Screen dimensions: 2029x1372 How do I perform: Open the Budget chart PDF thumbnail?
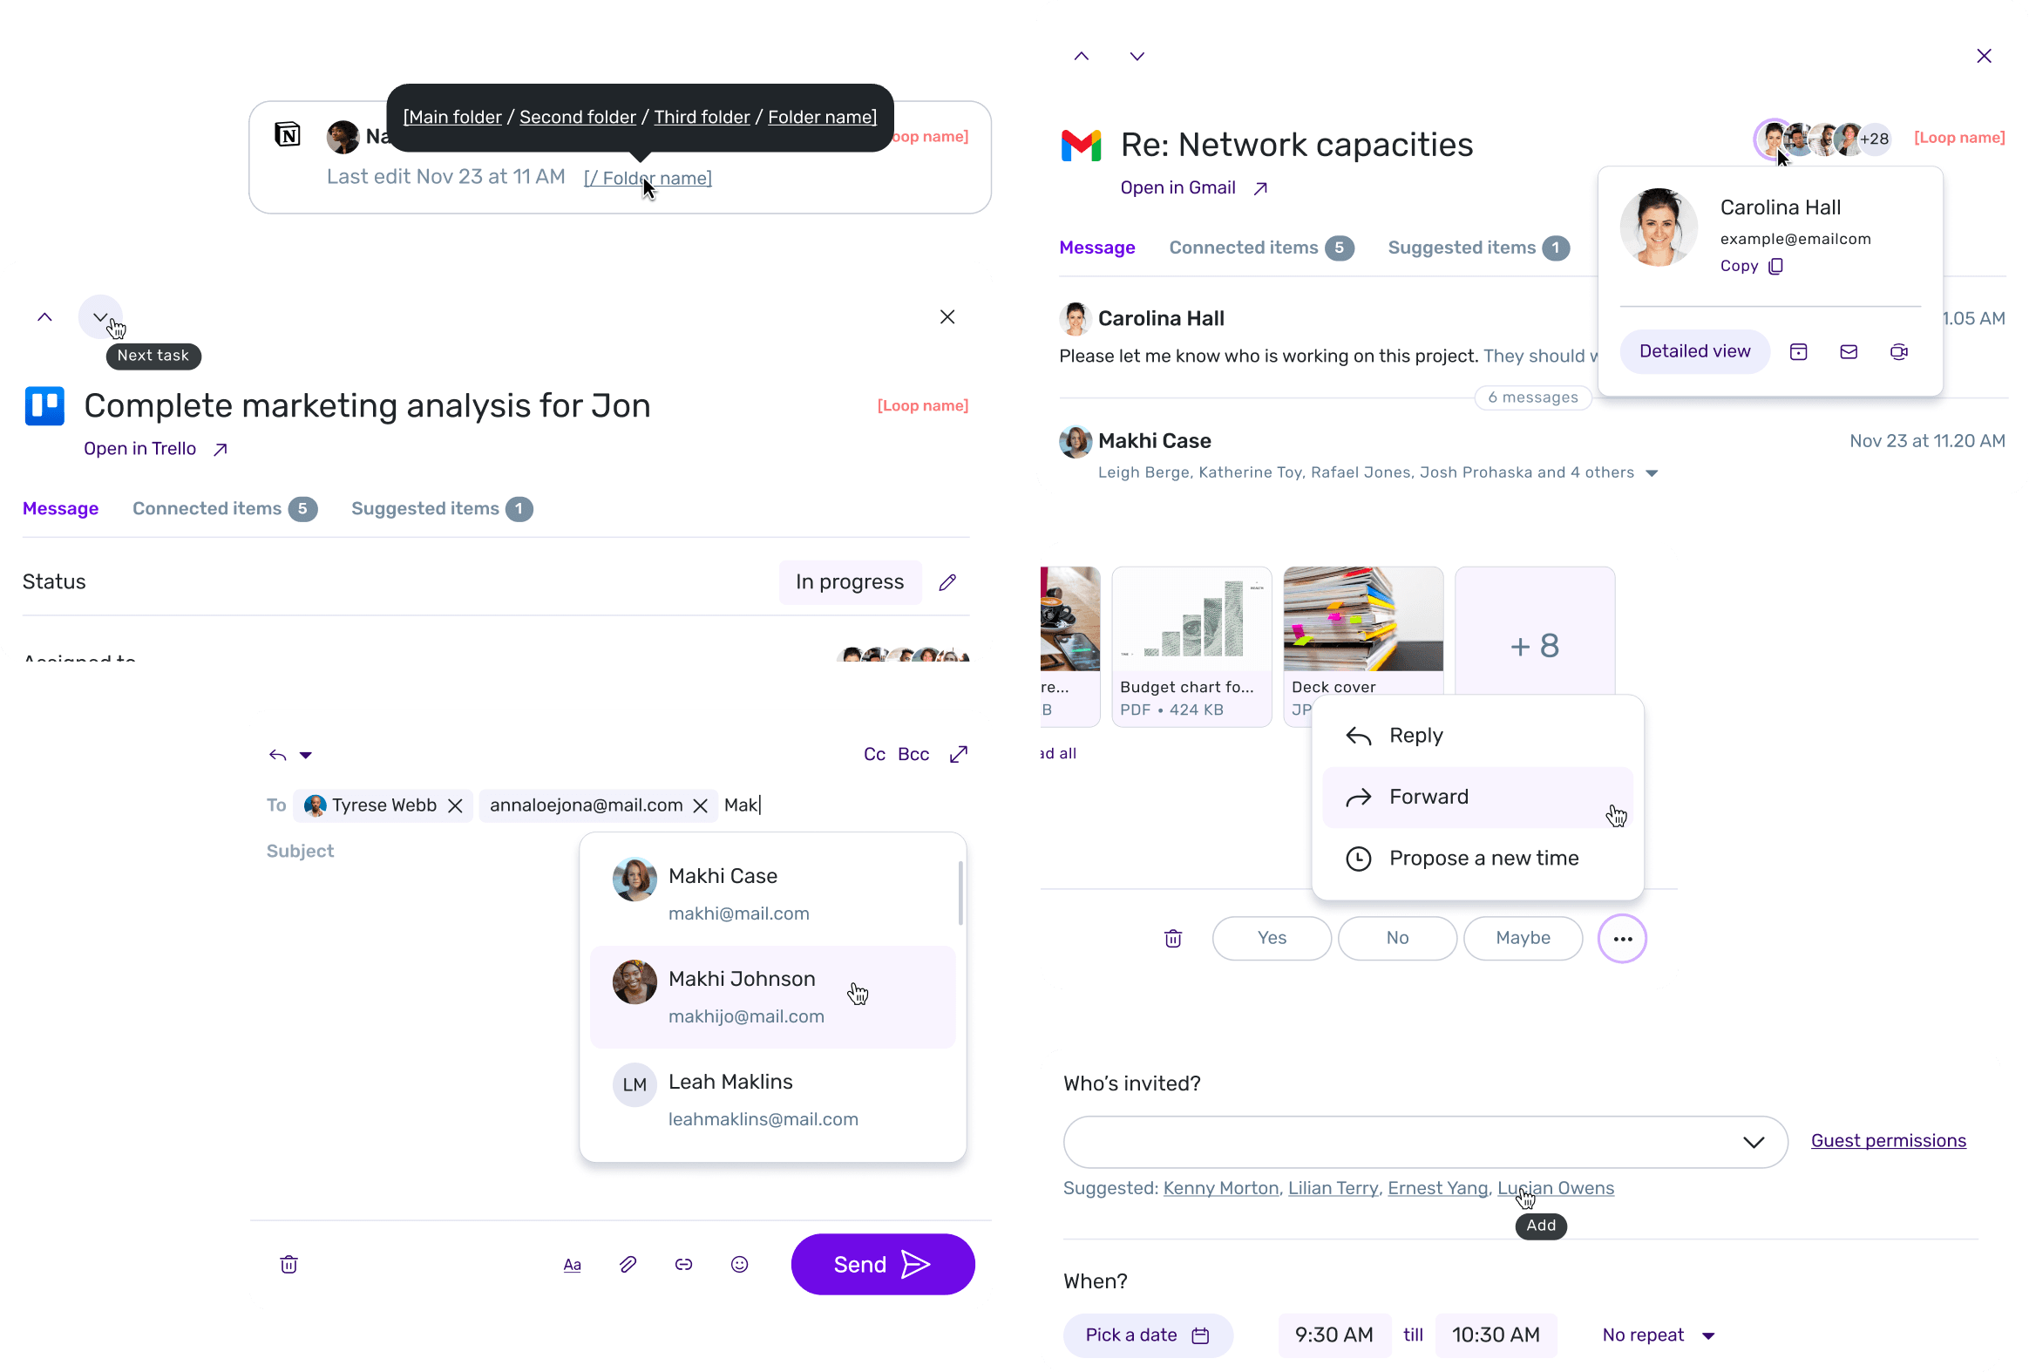coord(1191,646)
